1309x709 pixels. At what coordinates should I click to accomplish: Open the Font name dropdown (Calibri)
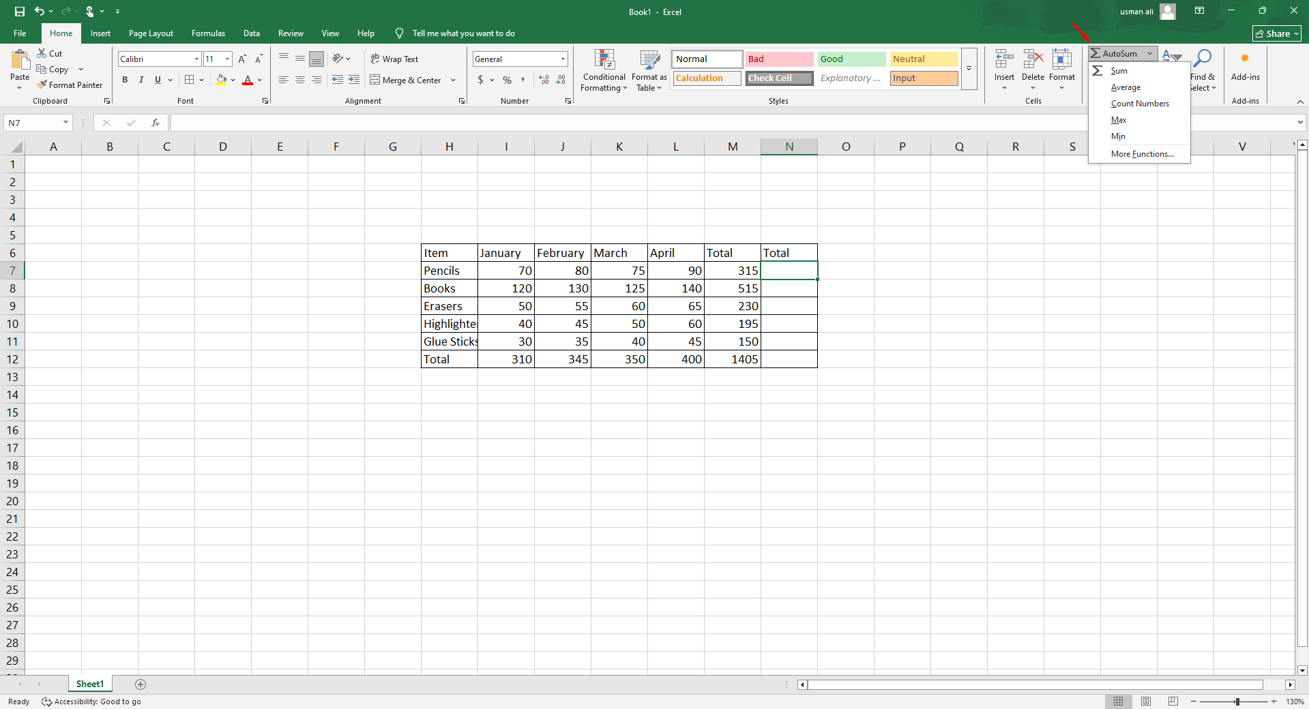[x=196, y=59]
